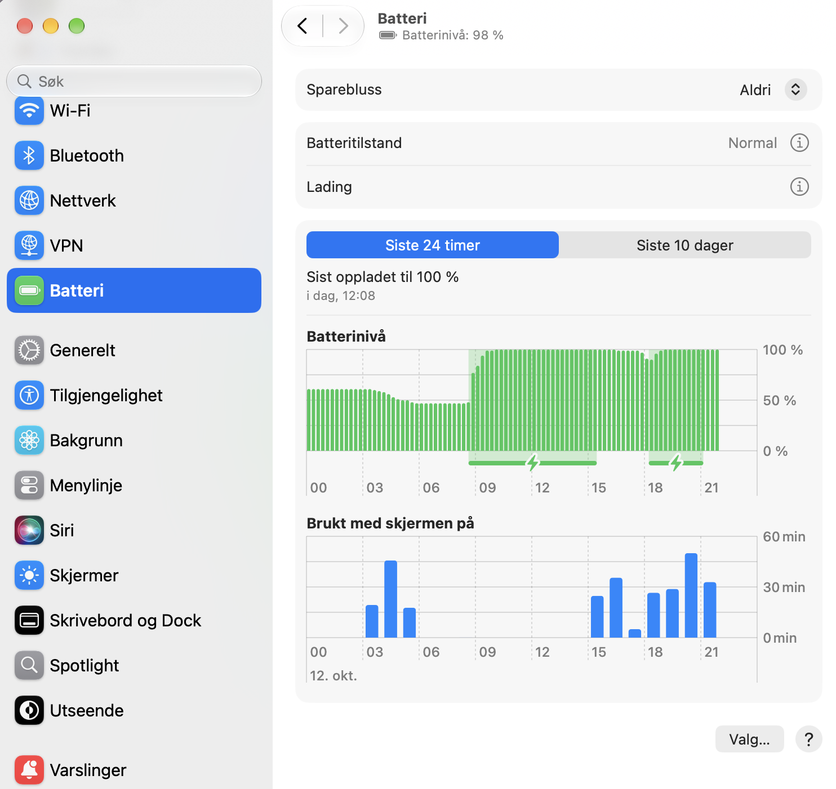This screenshot has height=789, width=836.
Task: Open the Sparebluss Aldri dropdown
Action: point(773,89)
